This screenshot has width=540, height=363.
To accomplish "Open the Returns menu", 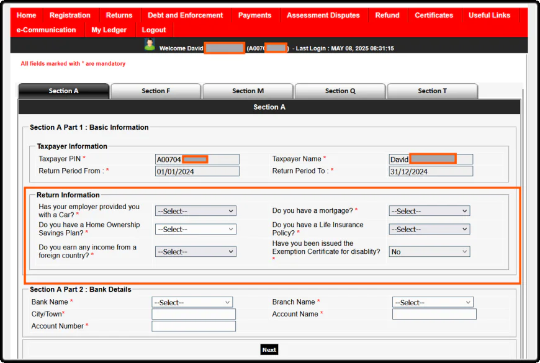I will click(119, 15).
